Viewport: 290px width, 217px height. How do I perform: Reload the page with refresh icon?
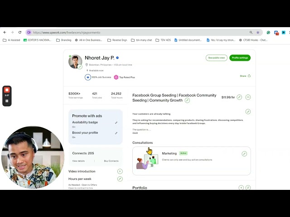tap(20, 32)
